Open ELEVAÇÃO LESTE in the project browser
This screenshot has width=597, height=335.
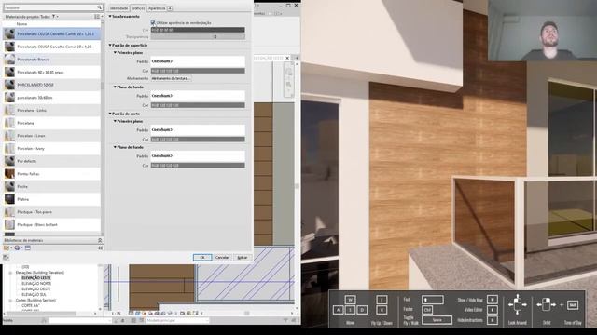[x=36, y=278]
